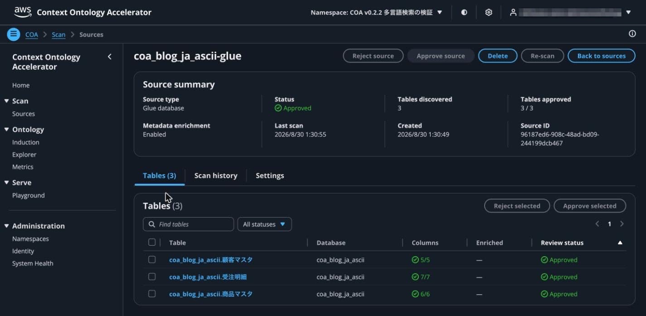This screenshot has height=316, width=646.
Task: Check the 商品マスタ table row checkbox
Action: (x=152, y=294)
